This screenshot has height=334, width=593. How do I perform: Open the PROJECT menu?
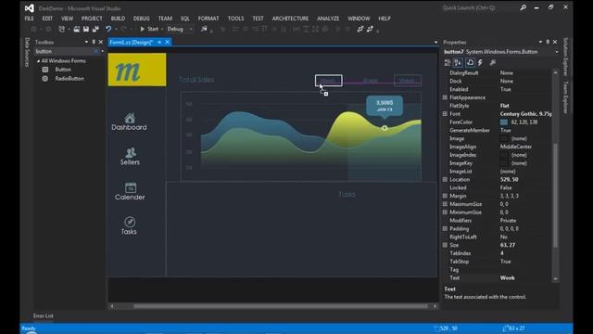click(92, 19)
